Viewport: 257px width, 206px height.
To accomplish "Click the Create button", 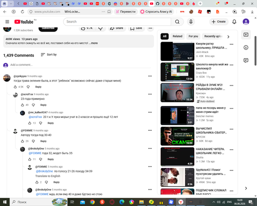I will tap(219, 22).
